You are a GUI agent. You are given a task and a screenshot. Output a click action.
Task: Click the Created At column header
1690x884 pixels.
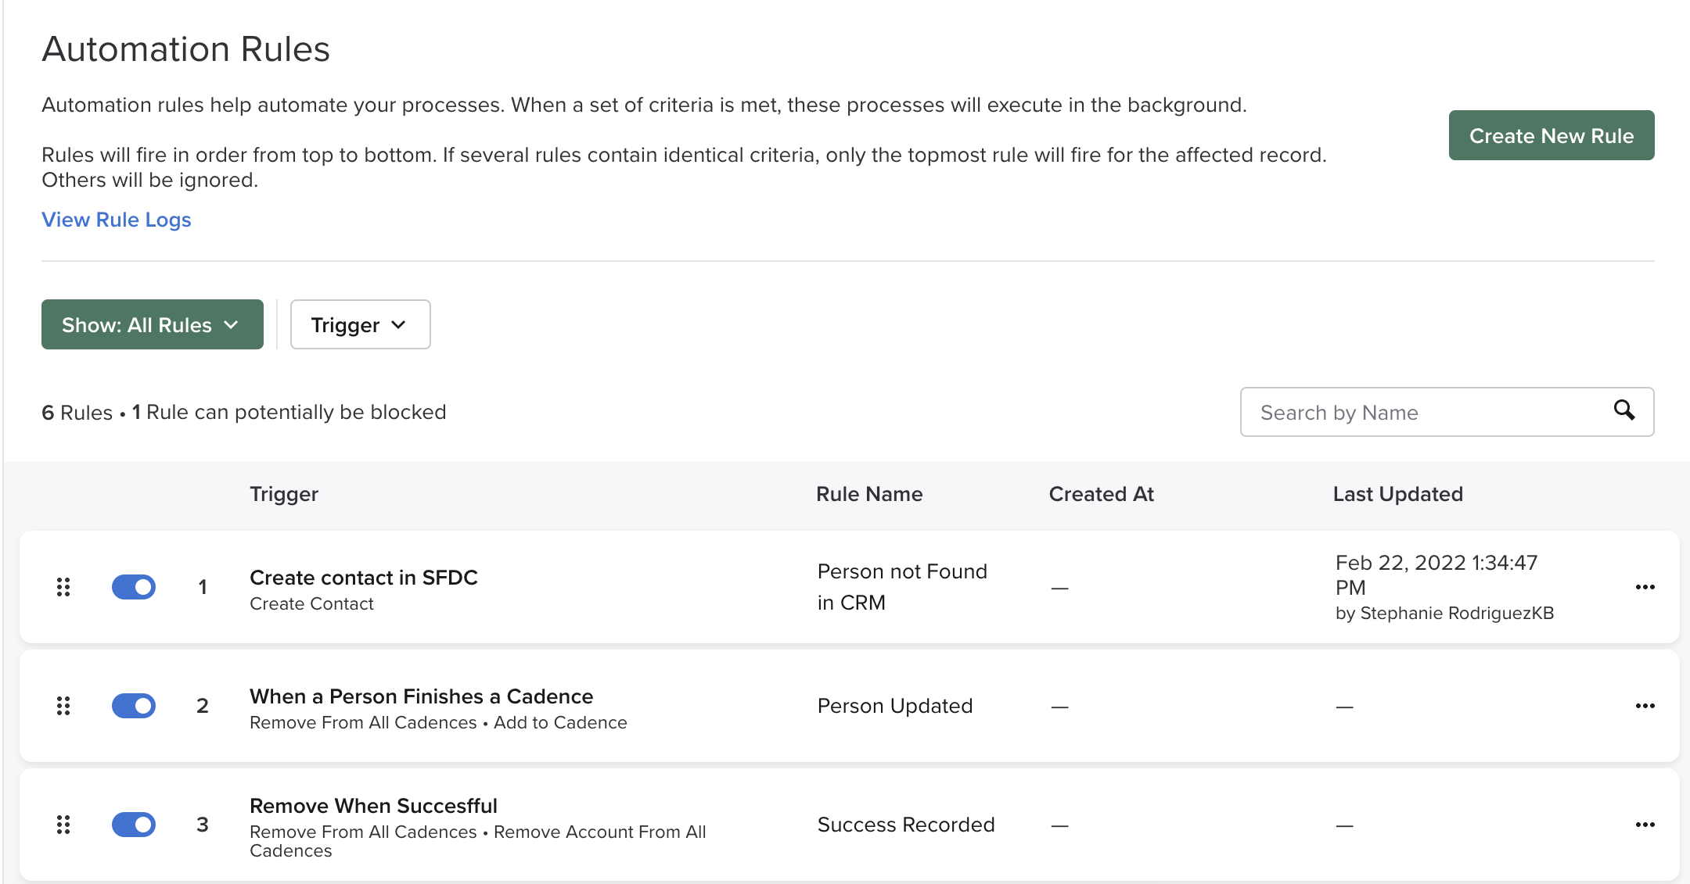coord(1101,493)
